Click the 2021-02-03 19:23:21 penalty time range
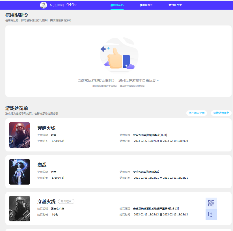The image size is (233, 231). tap(161, 178)
